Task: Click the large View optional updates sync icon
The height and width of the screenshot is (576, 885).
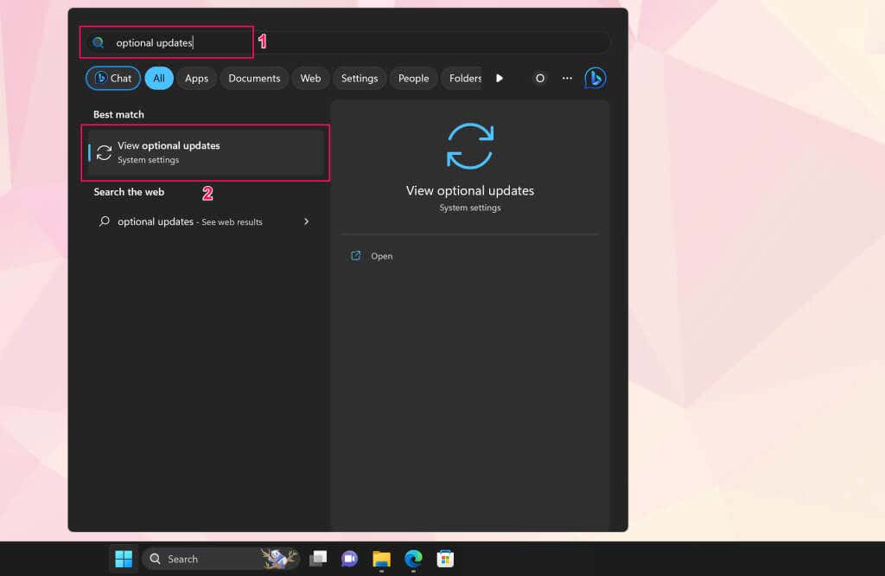Action: (x=469, y=145)
